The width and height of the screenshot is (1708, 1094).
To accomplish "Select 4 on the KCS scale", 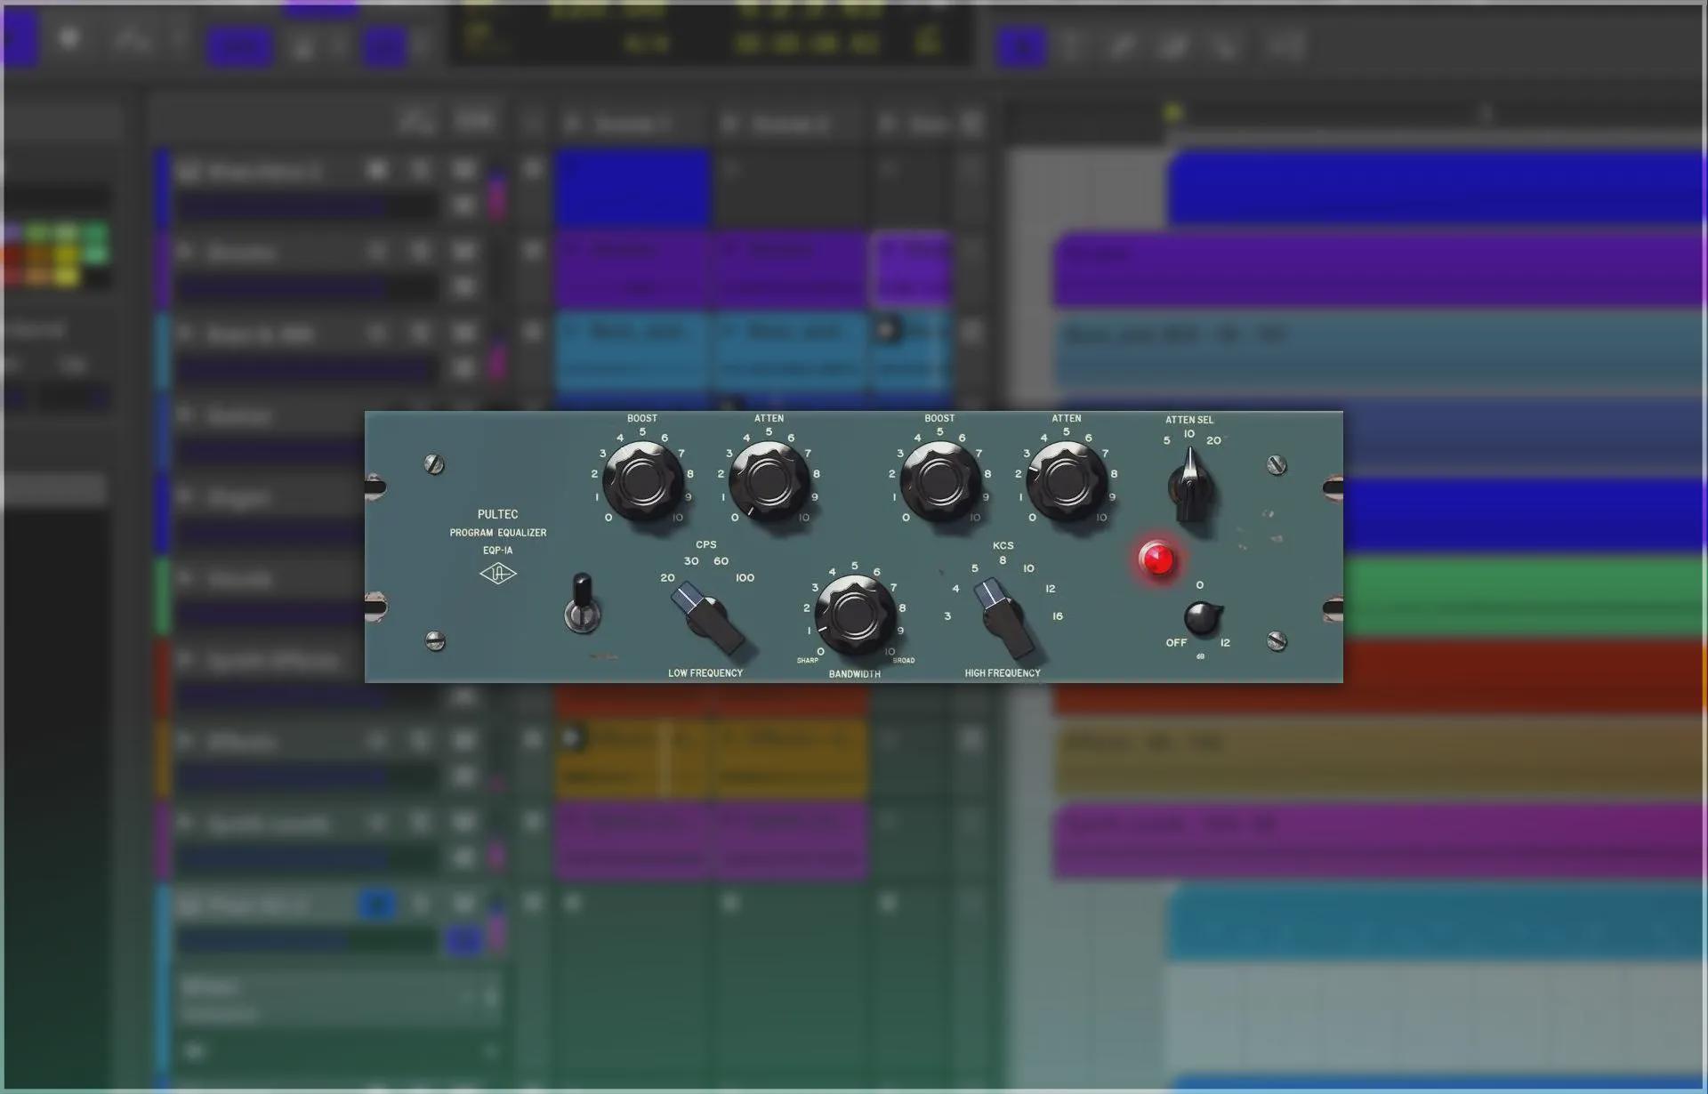I will tap(955, 588).
